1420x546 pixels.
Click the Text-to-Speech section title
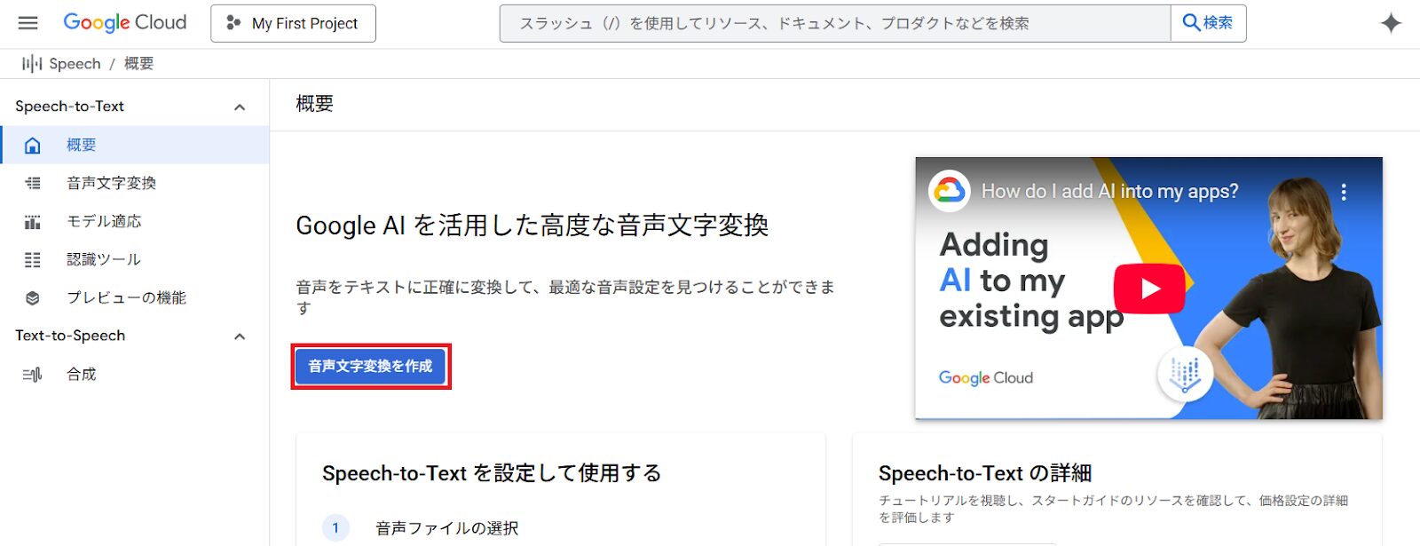(x=70, y=336)
